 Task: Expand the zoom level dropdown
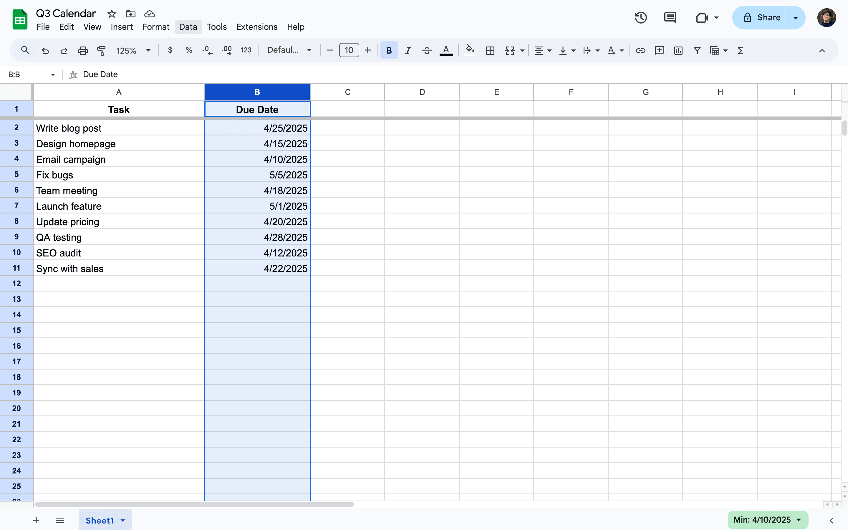pyautogui.click(x=148, y=50)
